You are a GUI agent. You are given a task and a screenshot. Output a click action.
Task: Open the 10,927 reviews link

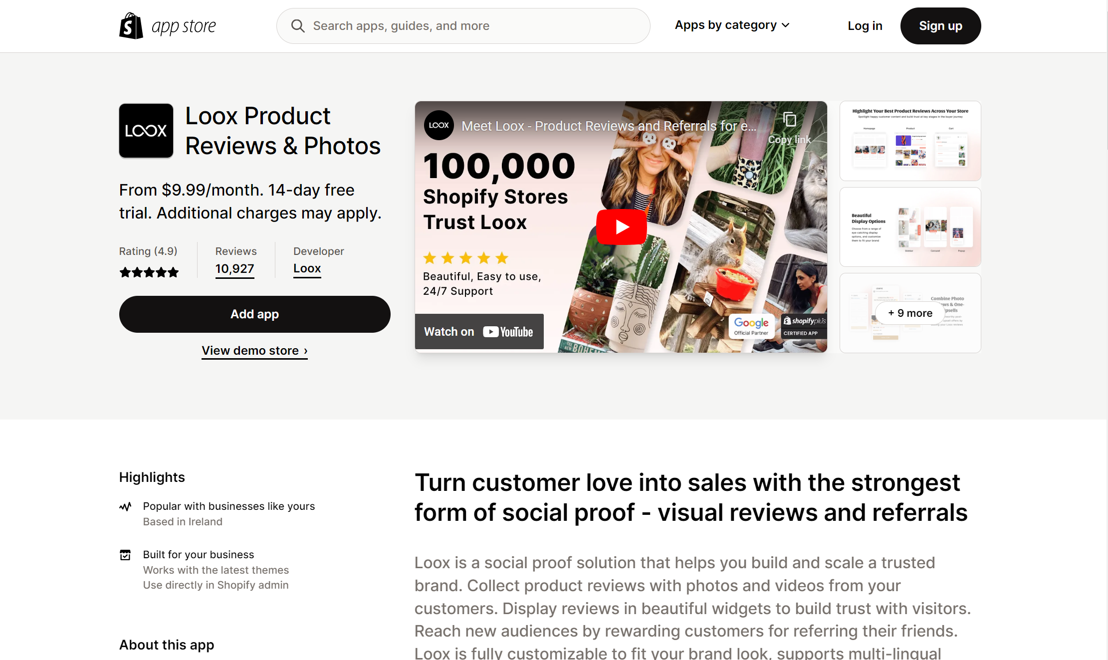234,269
